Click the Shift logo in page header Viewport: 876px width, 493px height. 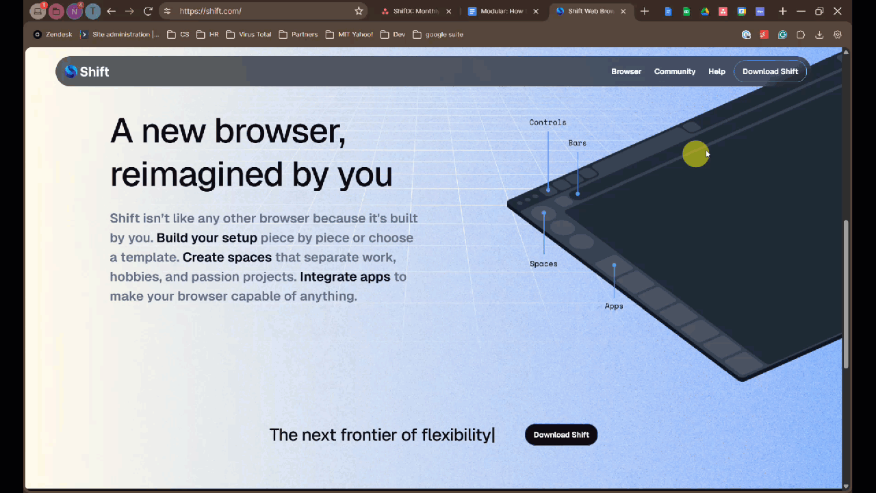[86, 71]
